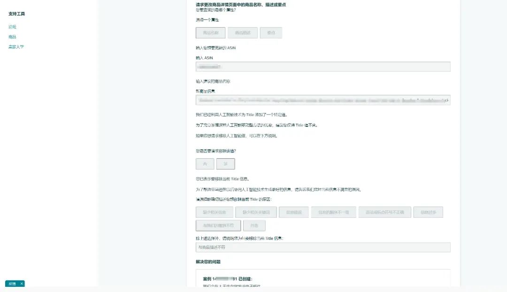Click the 支持工具 sidebar heading

[x=16, y=14]
